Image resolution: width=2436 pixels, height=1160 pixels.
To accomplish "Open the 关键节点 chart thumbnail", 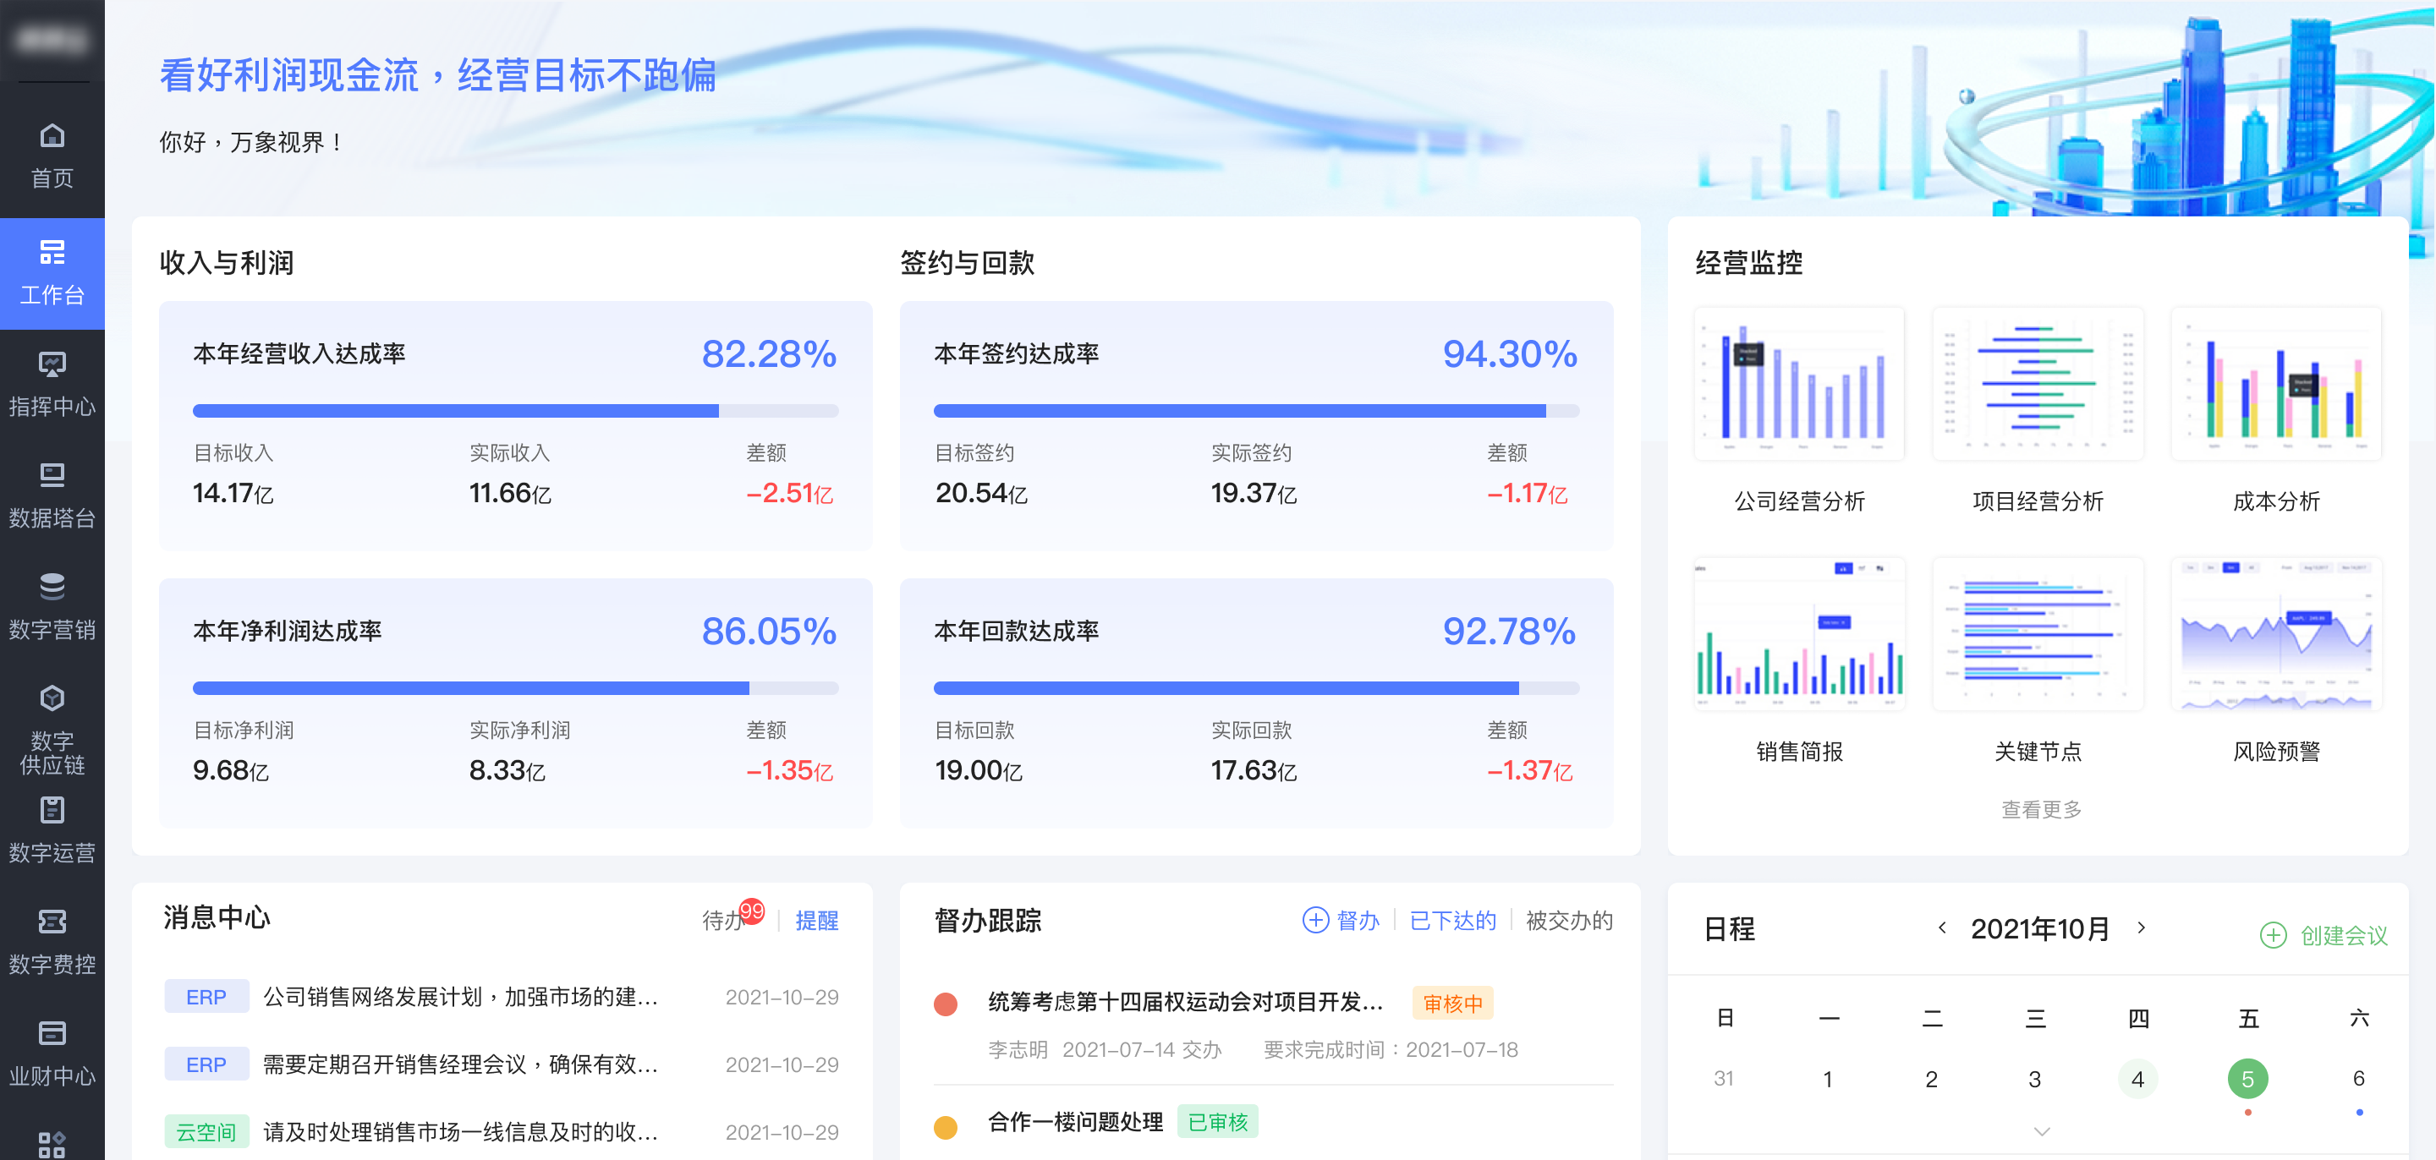I will point(2038,634).
